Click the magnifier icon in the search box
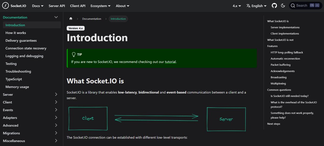 293,6
